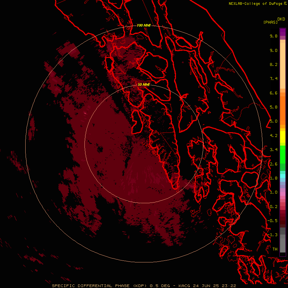
Task: Click the 9.0 value on the color scale
Action: [x=274, y=50]
